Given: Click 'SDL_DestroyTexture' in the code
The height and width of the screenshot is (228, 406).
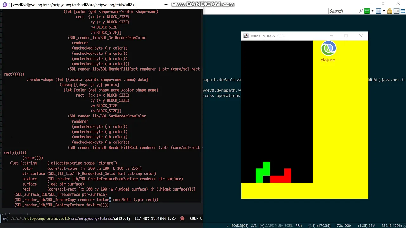Looking at the screenshot, I should coord(66,205).
